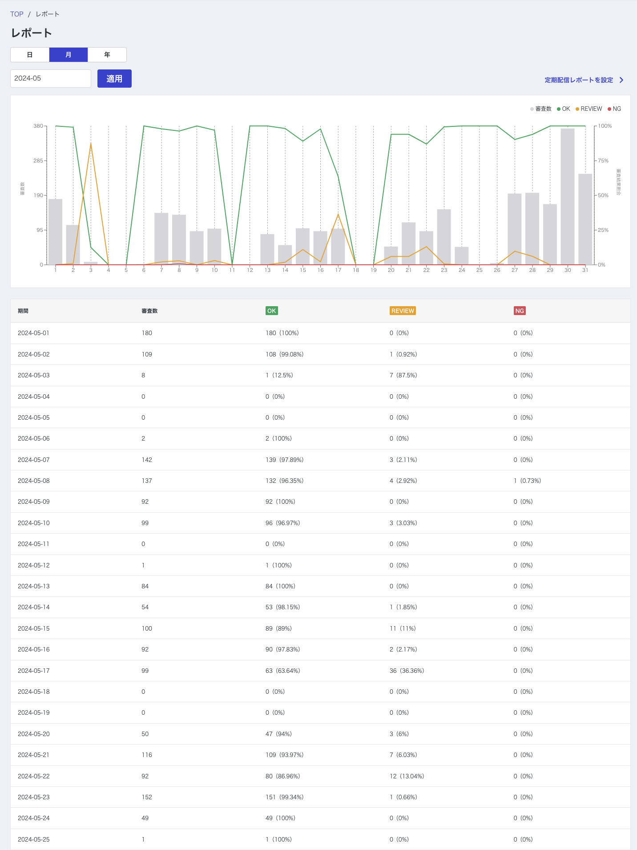Image resolution: width=637 pixels, height=850 pixels.
Task: Click the 96 (96.97%) OK value
Action: pyautogui.click(x=283, y=523)
